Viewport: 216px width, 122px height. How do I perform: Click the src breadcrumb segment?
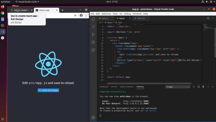pyautogui.click(x=100, y=22)
